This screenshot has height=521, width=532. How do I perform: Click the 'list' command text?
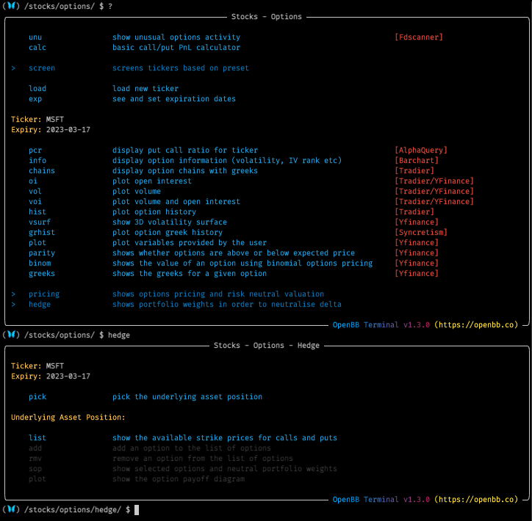tap(37, 437)
